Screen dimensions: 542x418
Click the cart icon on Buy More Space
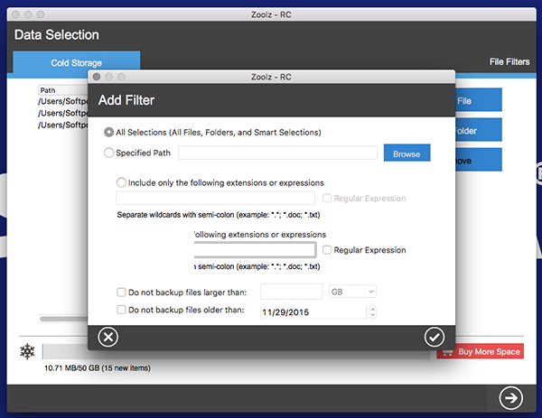(x=447, y=352)
